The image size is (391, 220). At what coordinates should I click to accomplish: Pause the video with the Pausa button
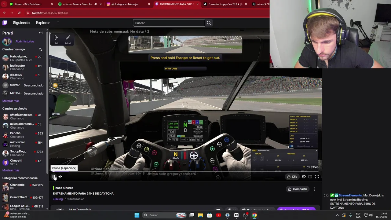[x=54, y=177]
